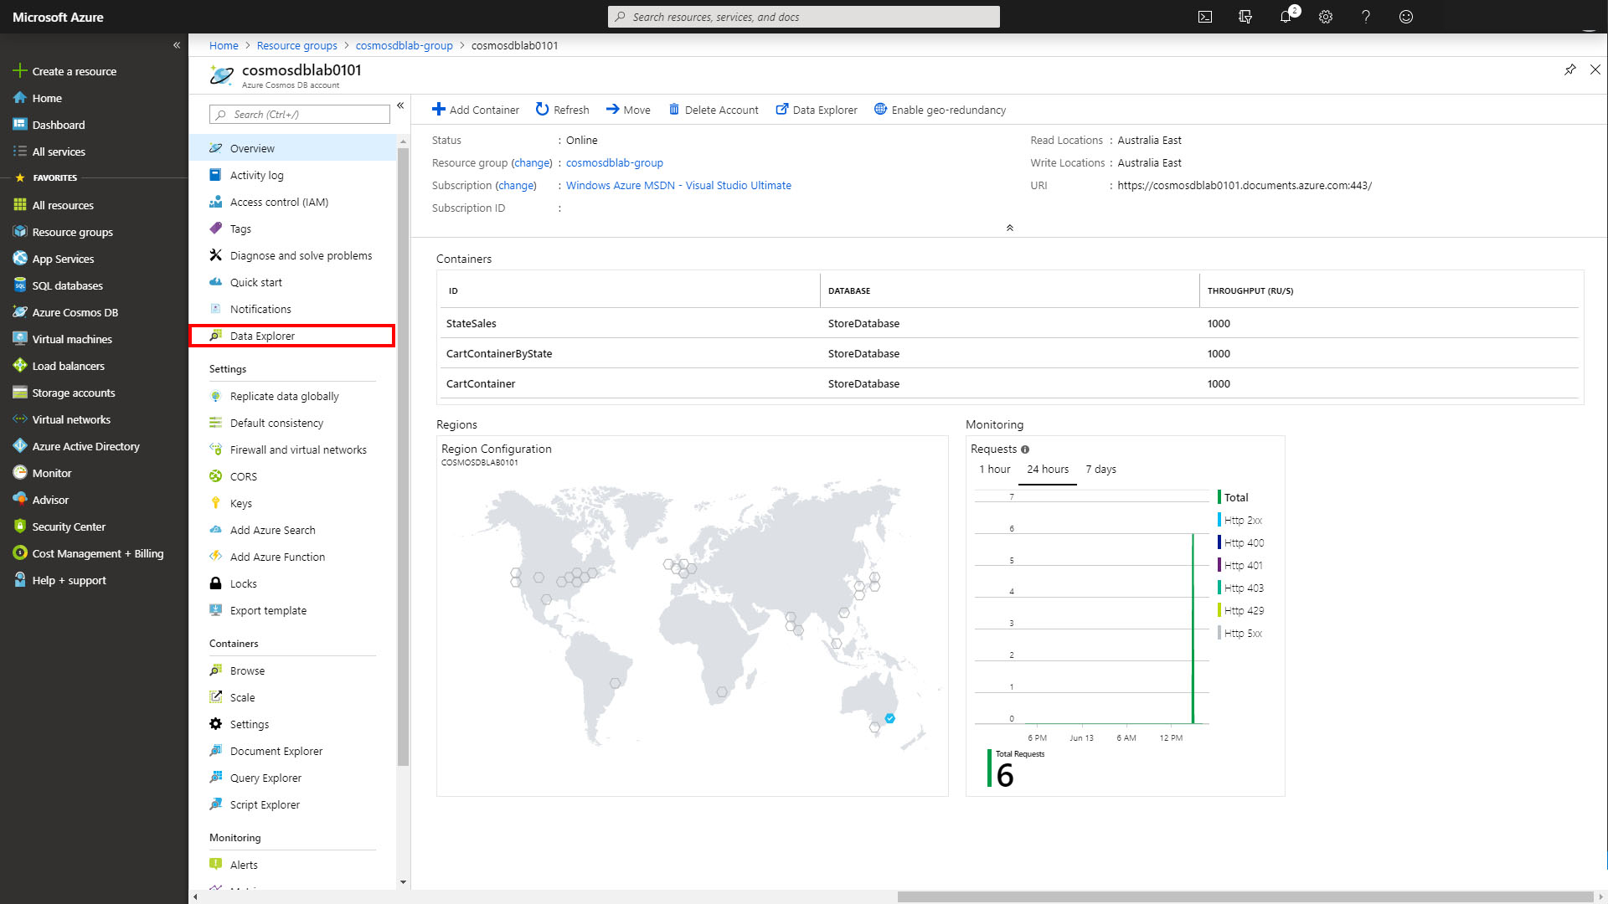Open App Services in sidebar
Viewport: 1608px width, 904px height.
54,259
